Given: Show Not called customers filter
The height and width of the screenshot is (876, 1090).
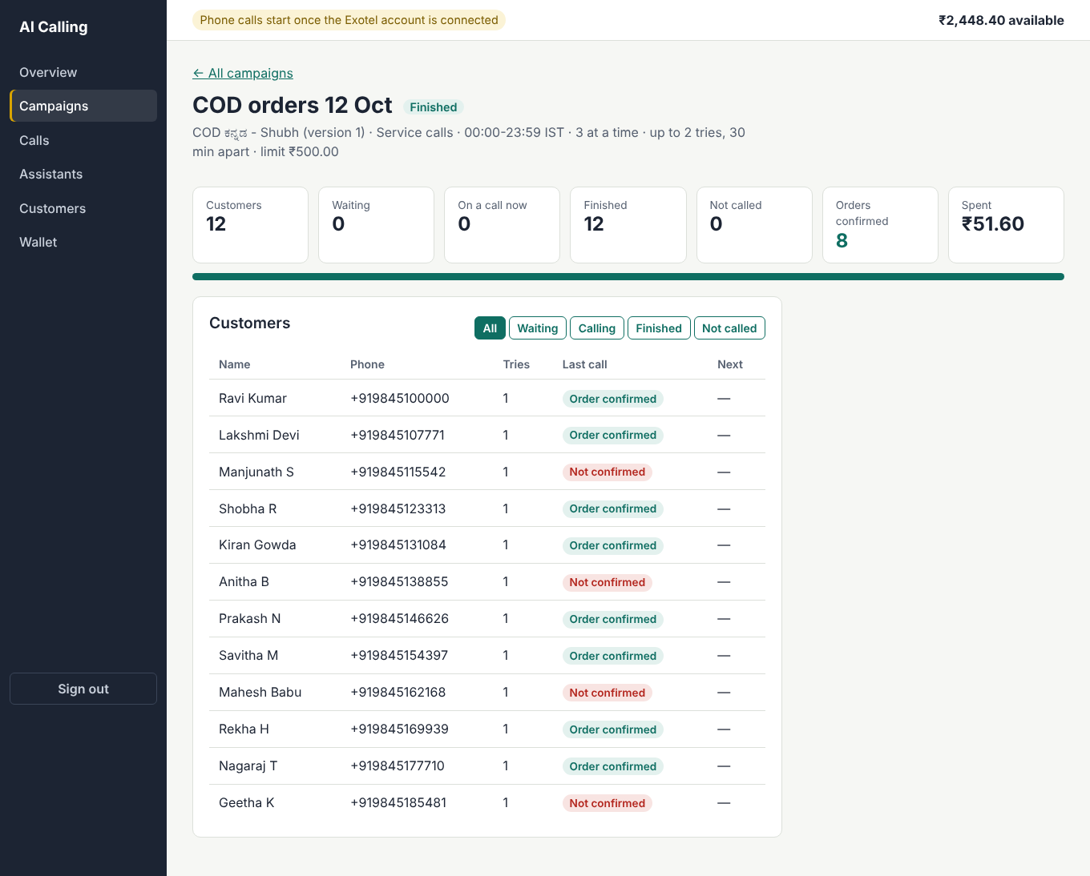Looking at the screenshot, I should pyautogui.click(x=729, y=328).
